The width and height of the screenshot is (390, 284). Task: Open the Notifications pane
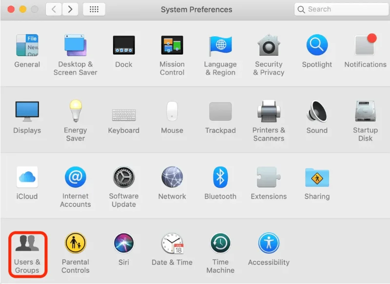365,46
